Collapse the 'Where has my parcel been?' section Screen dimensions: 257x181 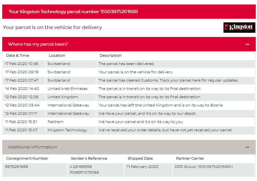coord(247,44)
